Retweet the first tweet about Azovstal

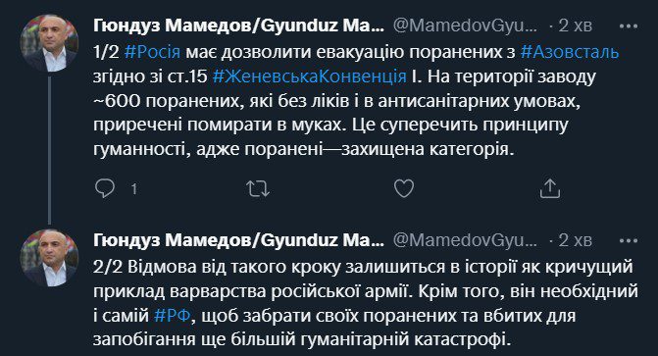[257, 189]
